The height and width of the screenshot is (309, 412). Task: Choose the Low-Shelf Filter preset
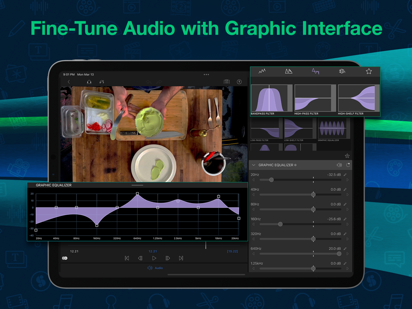300,130
